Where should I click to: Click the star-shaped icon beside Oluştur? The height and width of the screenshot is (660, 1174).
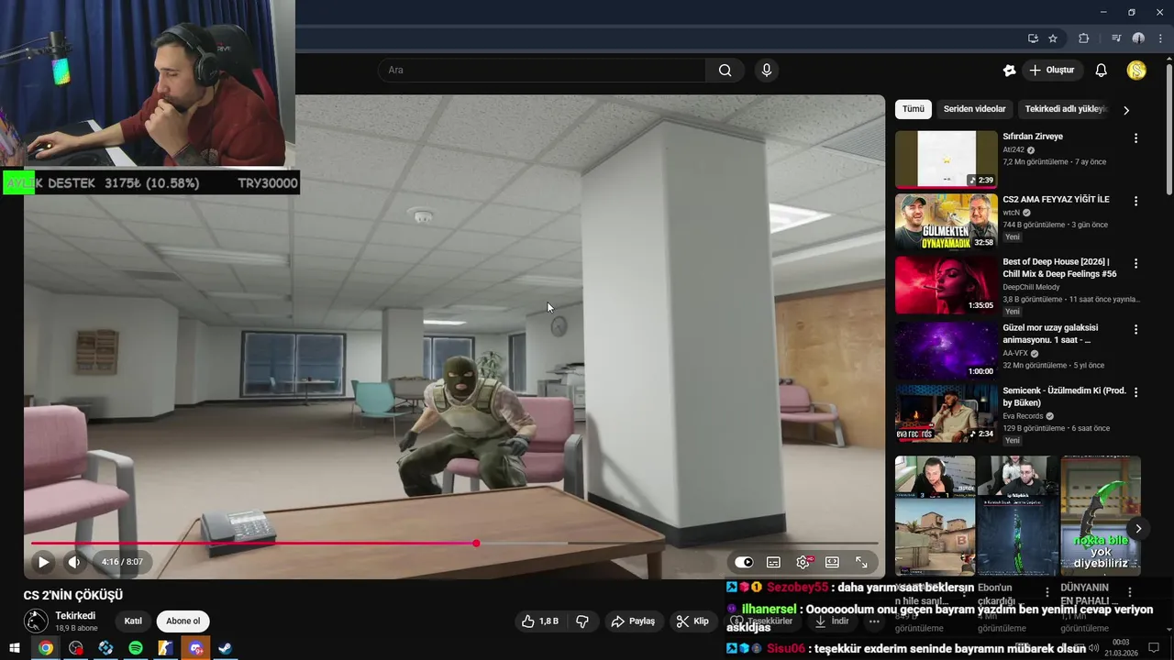click(1010, 71)
